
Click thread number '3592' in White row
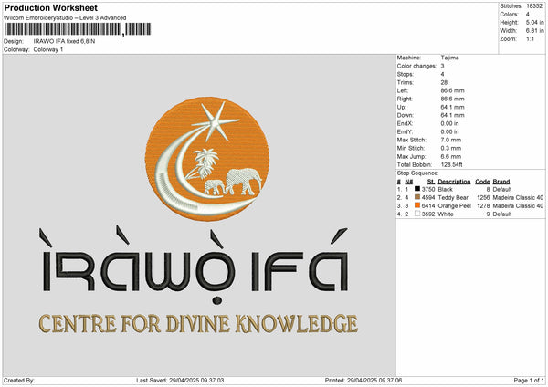click(428, 214)
